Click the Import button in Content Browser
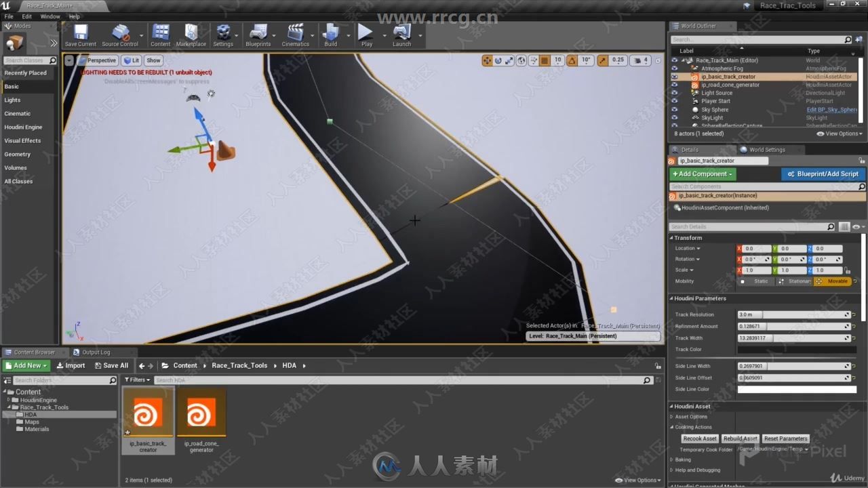 tap(71, 365)
